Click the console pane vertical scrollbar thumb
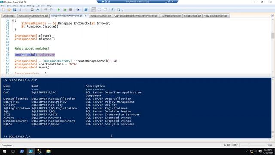Viewport: 275px width, 155px height. (x=272, y=132)
